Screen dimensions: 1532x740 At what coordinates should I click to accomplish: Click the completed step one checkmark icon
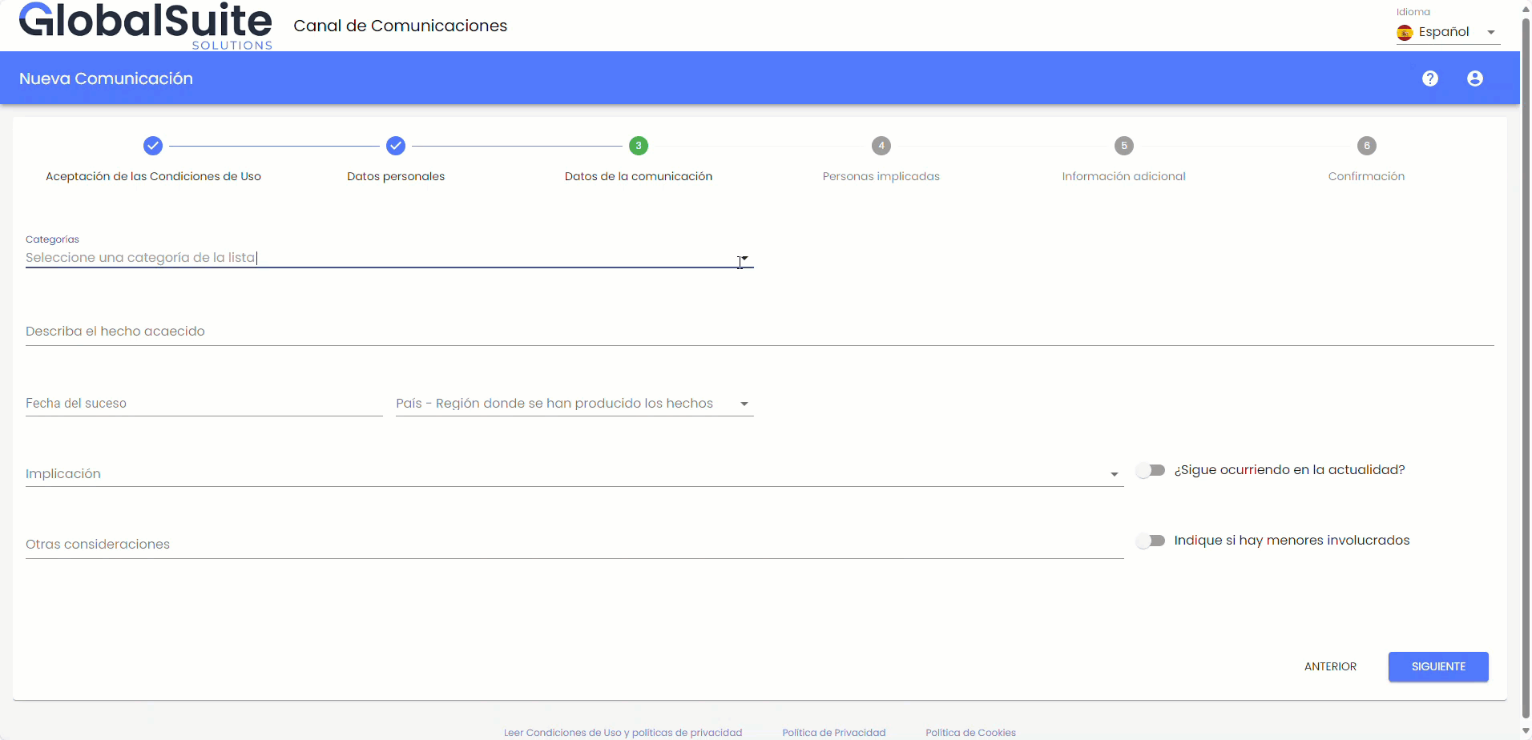(153, 146)
